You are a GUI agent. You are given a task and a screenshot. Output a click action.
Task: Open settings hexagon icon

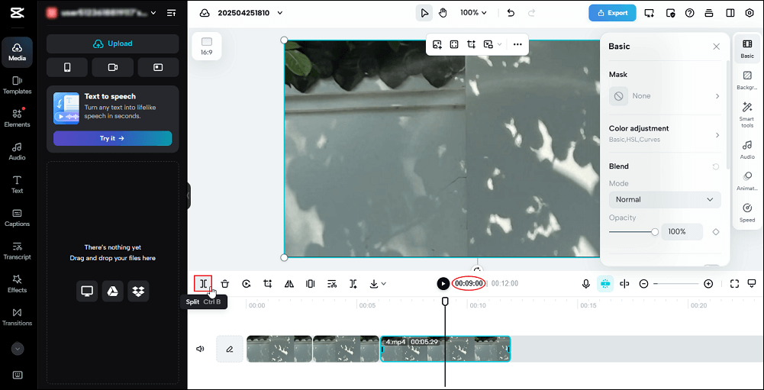click(749, 13)
